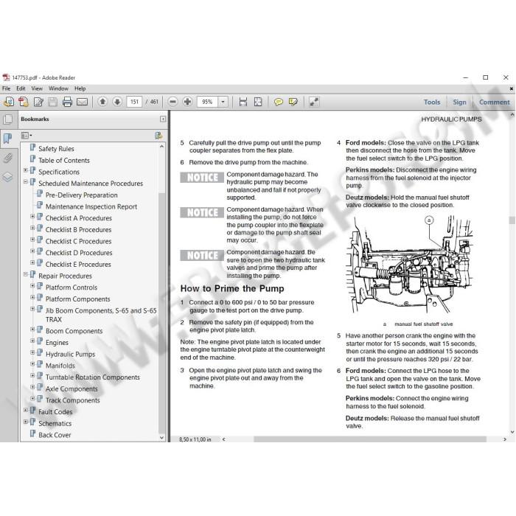Image resolution: width=516 pixels, height=516 pixels.
Task: Go to previous page with up arrow
Action: [x=102, y=102]
